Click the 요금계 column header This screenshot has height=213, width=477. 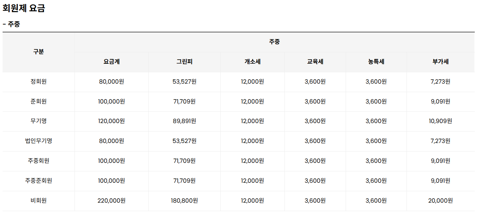(x=111, y=62)
